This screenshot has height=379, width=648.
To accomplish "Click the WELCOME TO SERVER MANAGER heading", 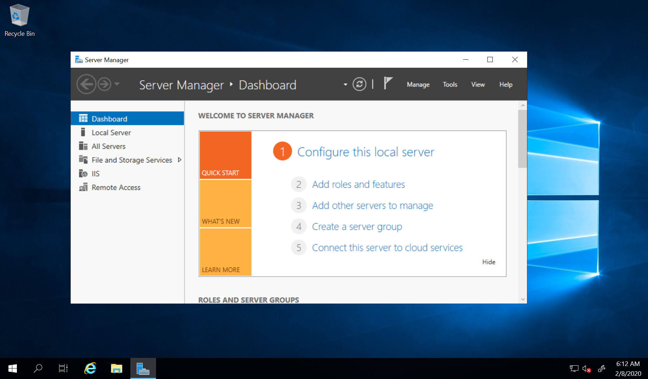I will pos(256,115).
